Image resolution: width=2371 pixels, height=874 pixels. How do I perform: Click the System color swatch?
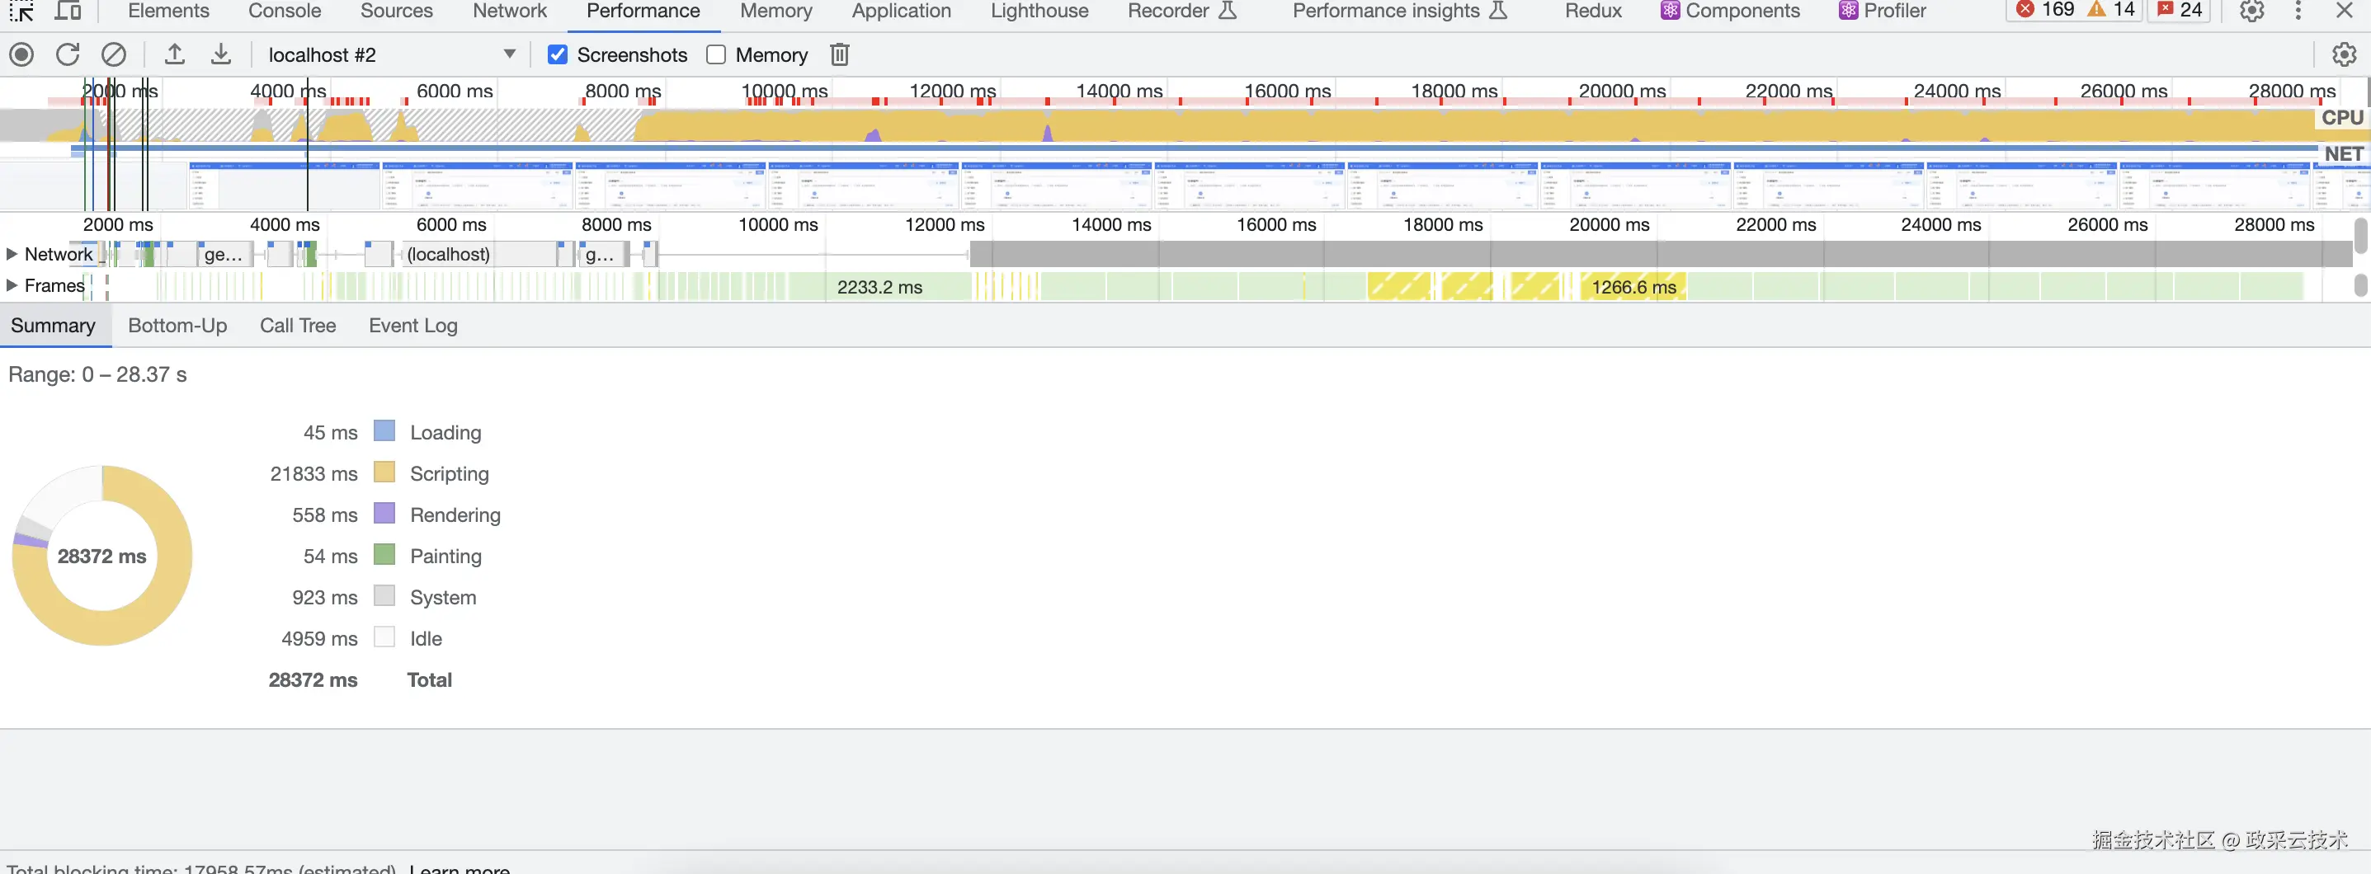point(384,597)
